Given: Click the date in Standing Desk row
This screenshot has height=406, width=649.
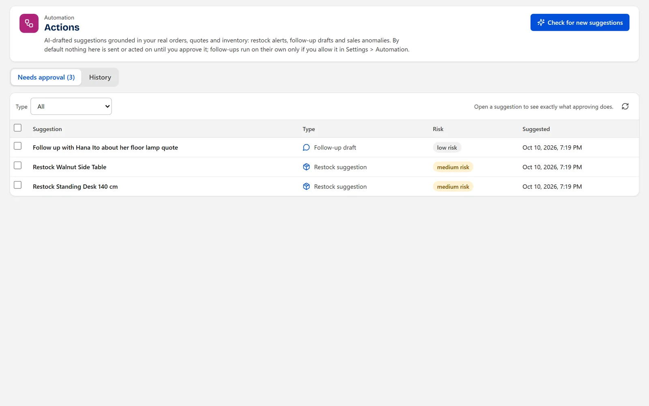Looking at the screenshot, I should click(x=552, y=186).
